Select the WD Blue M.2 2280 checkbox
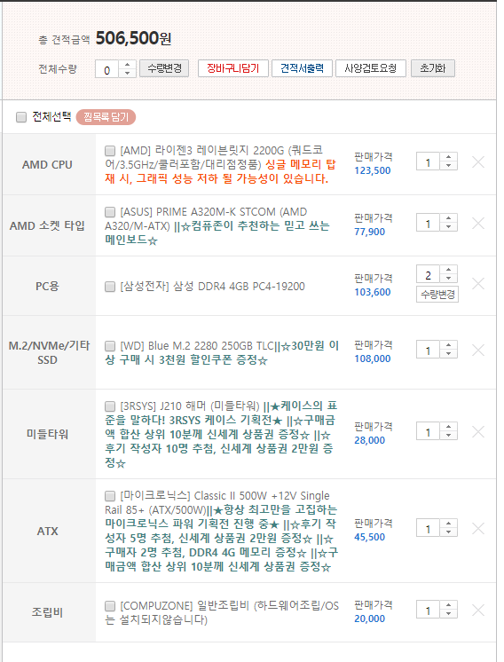The height and width of the screenshot is (662, 504). point(110,346)
